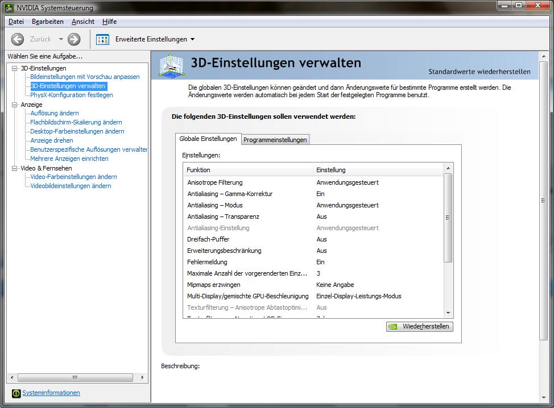Click the Forward arrow icon in toolbar
The height and width of the screenshot is (408, 554).
click(x=74, y=39)
